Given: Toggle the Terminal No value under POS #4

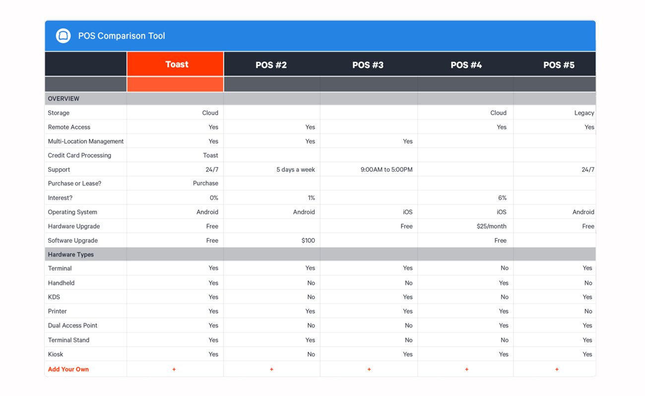Looking at the screenshot, I should [x=505, y=268].
